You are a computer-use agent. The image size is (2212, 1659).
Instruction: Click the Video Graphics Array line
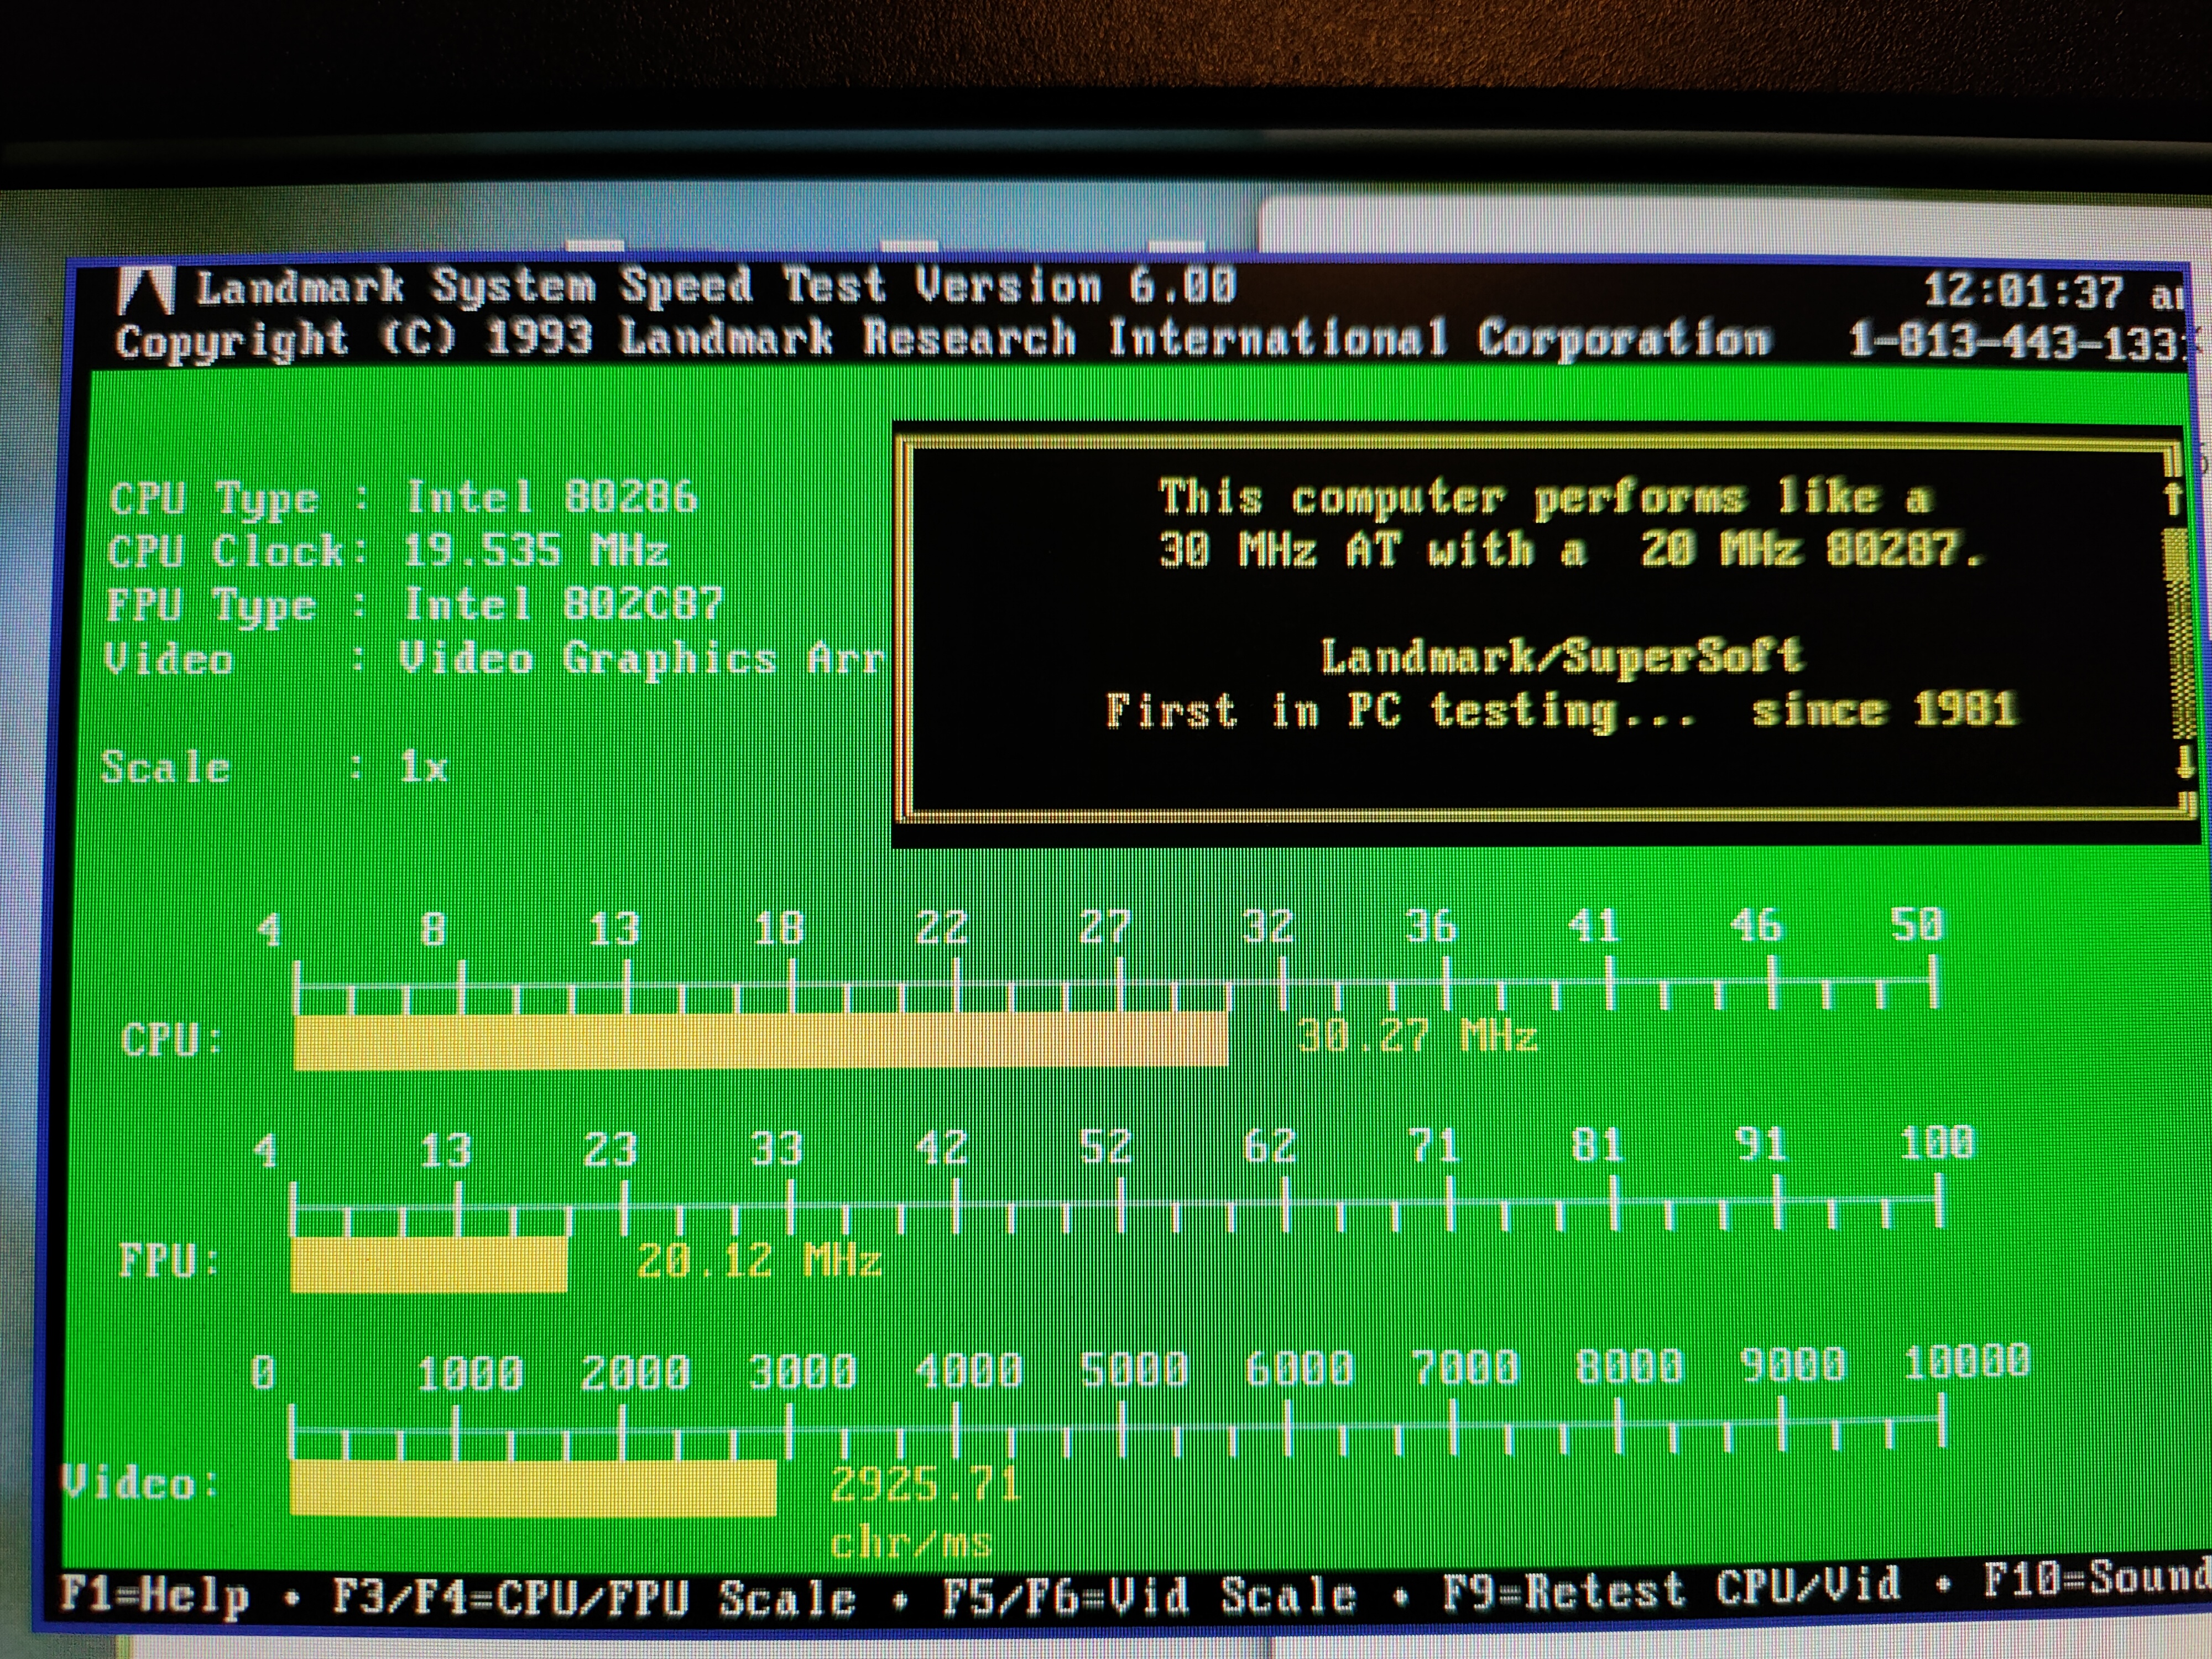point(494,659)
